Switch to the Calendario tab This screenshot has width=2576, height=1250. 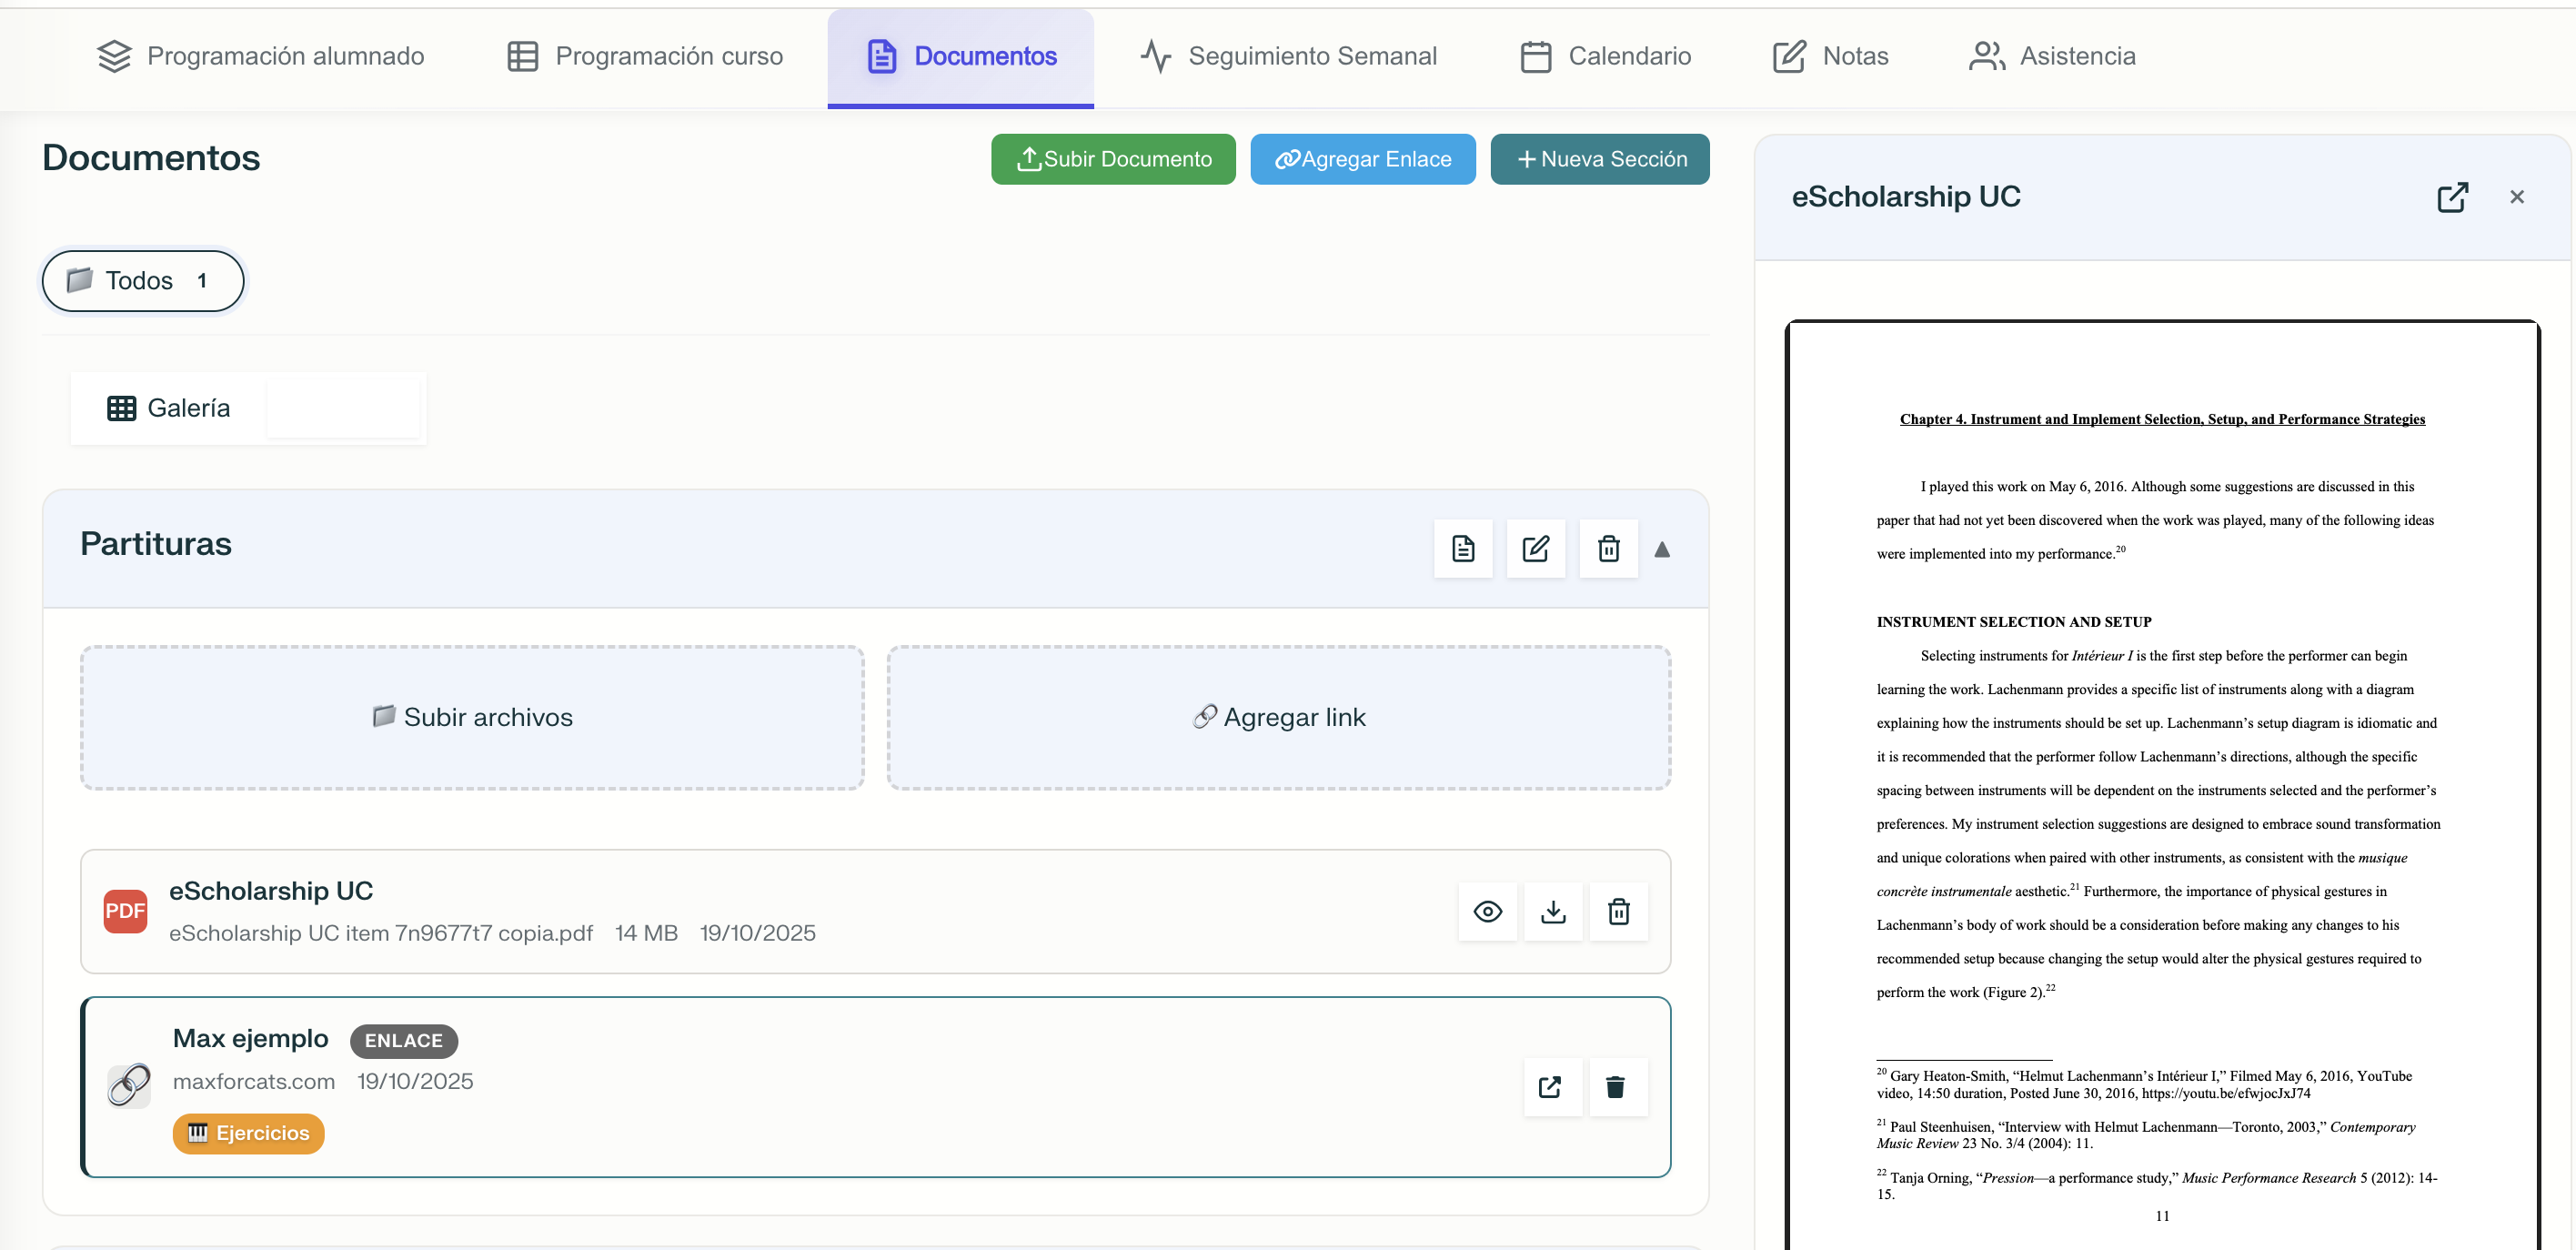tap(1605, 56)
